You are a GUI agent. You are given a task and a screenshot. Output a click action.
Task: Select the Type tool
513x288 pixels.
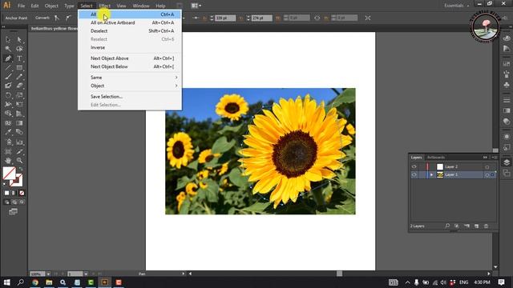click(19, 58)
